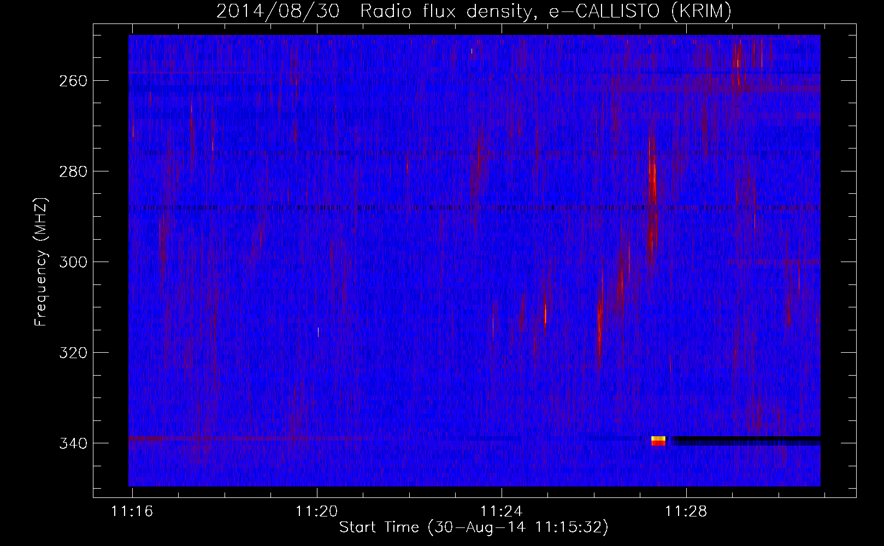Click the 300 frequency tick label
This screenshot has width=884, height=546.
click(x=73, y=262)
